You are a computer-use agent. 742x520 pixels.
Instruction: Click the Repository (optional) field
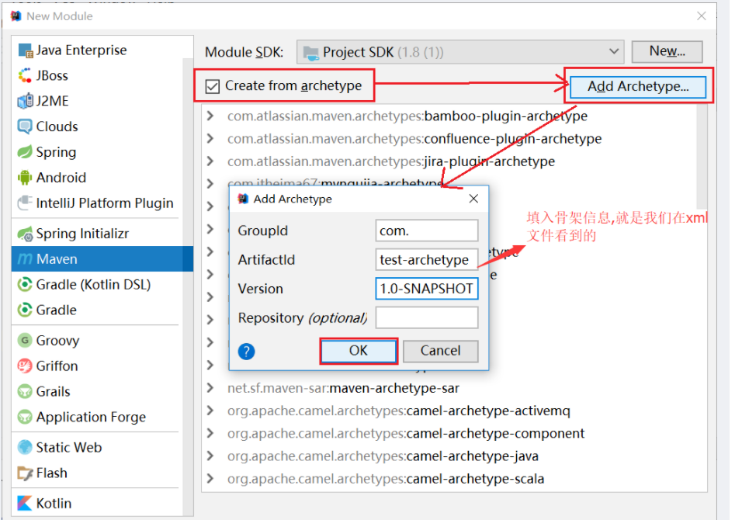point(426,318)
